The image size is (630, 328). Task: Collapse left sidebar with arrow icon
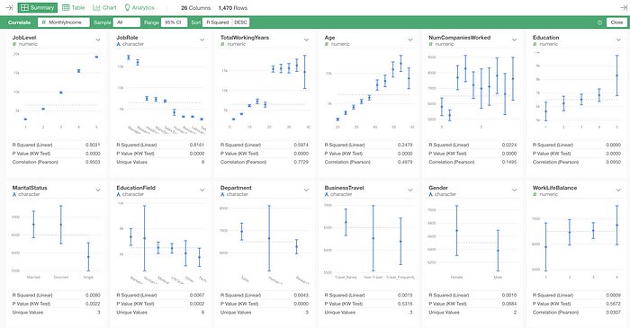(9, 7)
